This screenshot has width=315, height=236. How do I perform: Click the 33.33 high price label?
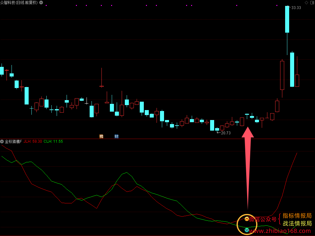tap(296, 8)
